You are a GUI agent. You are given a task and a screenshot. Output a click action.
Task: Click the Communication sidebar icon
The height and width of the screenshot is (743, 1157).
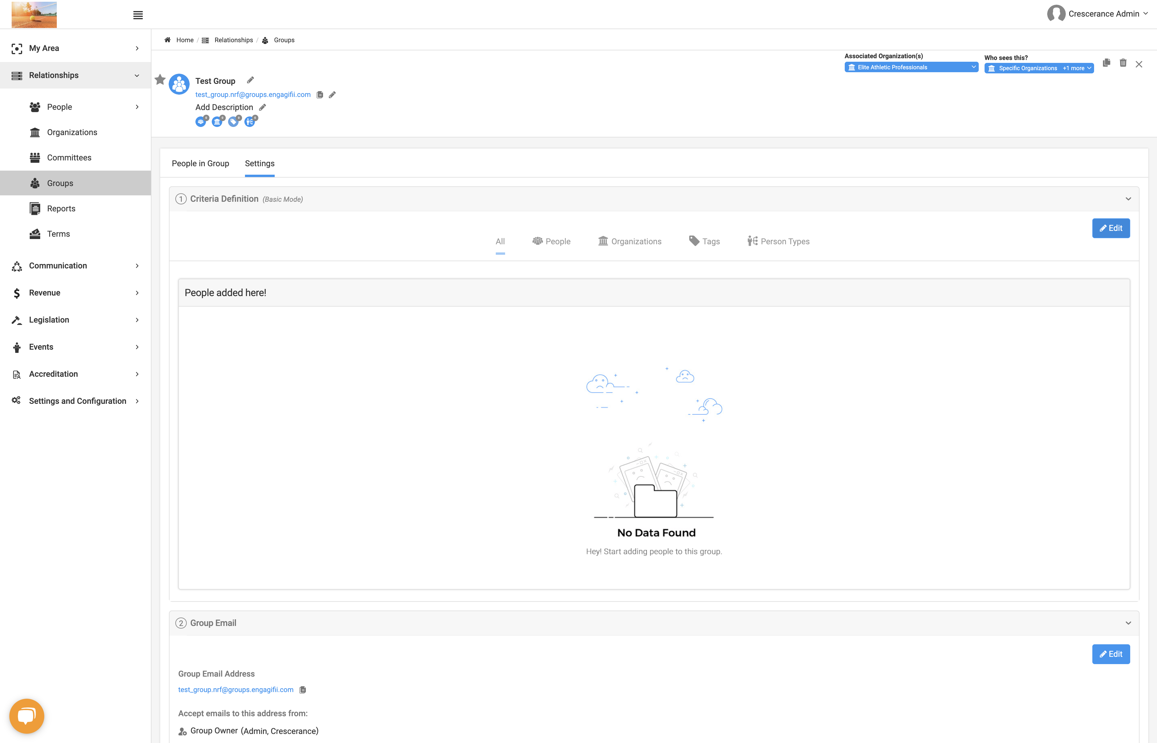pos(17,266)
